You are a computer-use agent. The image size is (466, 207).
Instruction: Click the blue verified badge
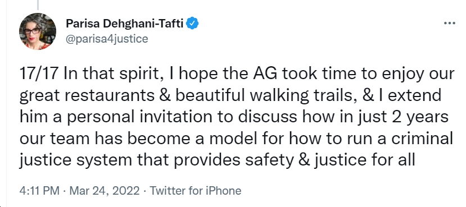coord(192,24)
